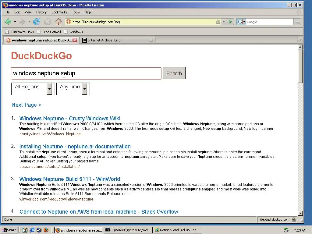This screenshot has height=234, width=312.
Task: Open the Help menu
Action: tap(87, 12)
